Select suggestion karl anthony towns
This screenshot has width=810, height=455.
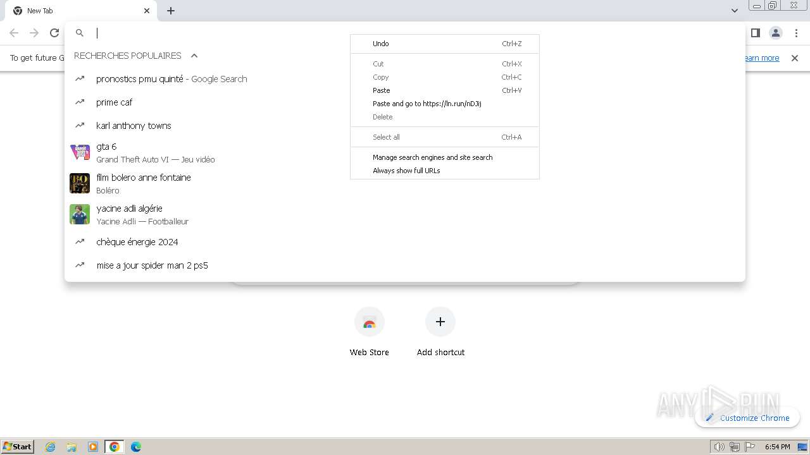click(x=405, y=126)
